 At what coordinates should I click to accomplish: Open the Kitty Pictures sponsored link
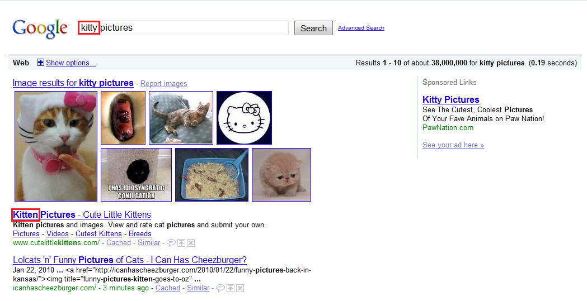[450, 100]
